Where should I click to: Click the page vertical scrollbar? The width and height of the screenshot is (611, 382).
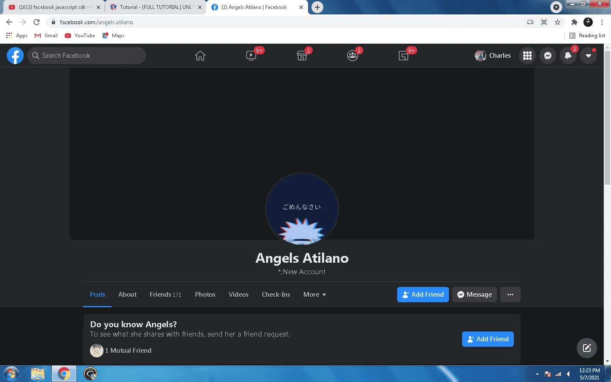(x=607, y=118)
